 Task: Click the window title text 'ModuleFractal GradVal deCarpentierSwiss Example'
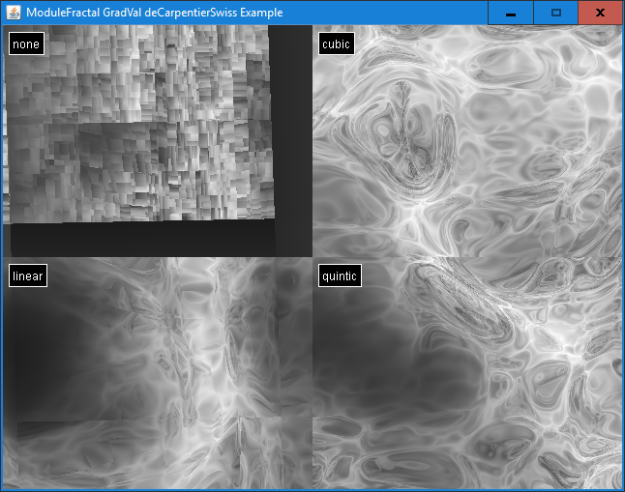click(x=155, y=13)
